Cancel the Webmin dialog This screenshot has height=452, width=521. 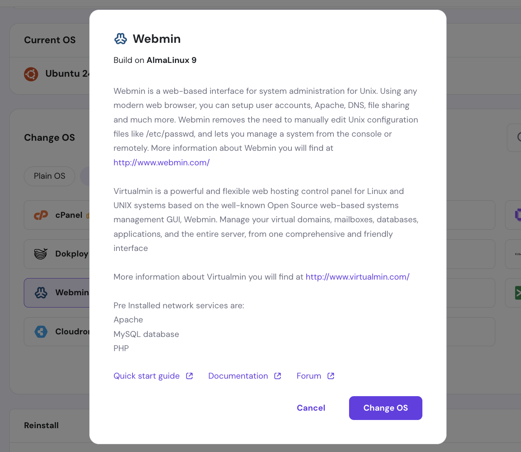311,408
